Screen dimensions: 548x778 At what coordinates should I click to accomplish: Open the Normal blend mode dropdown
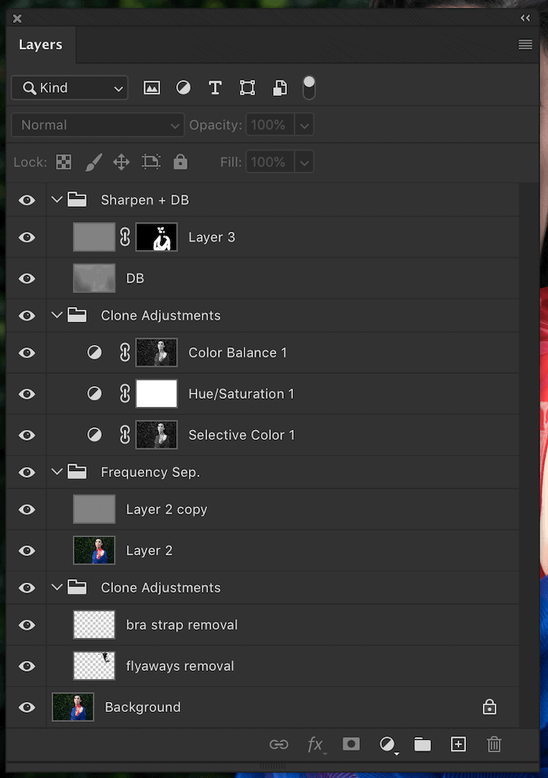[98, 125]
